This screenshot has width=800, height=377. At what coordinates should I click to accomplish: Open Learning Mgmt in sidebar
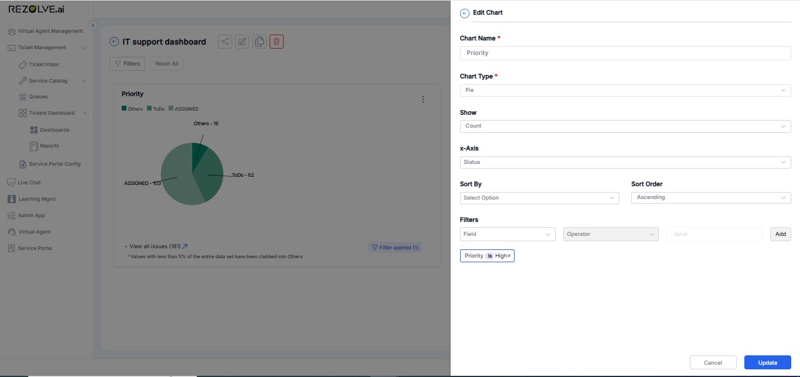coord(37,199)
